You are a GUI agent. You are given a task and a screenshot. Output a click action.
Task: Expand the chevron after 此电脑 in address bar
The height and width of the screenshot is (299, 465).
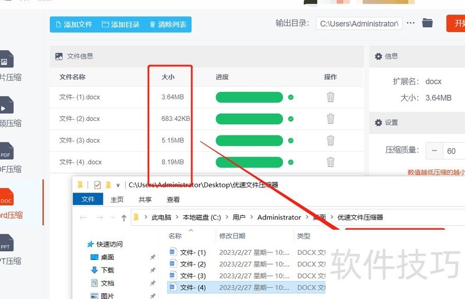[176, 218]
